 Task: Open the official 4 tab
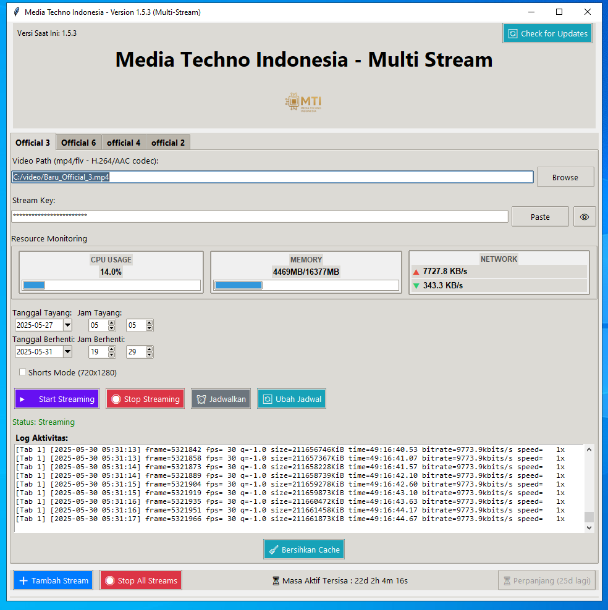point(124,143)
